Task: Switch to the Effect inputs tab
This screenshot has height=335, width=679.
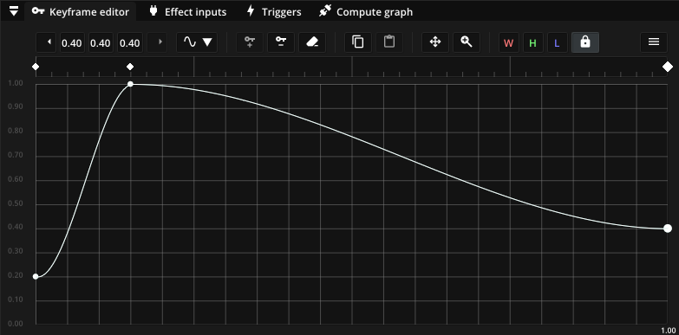Action: point(187,11)
